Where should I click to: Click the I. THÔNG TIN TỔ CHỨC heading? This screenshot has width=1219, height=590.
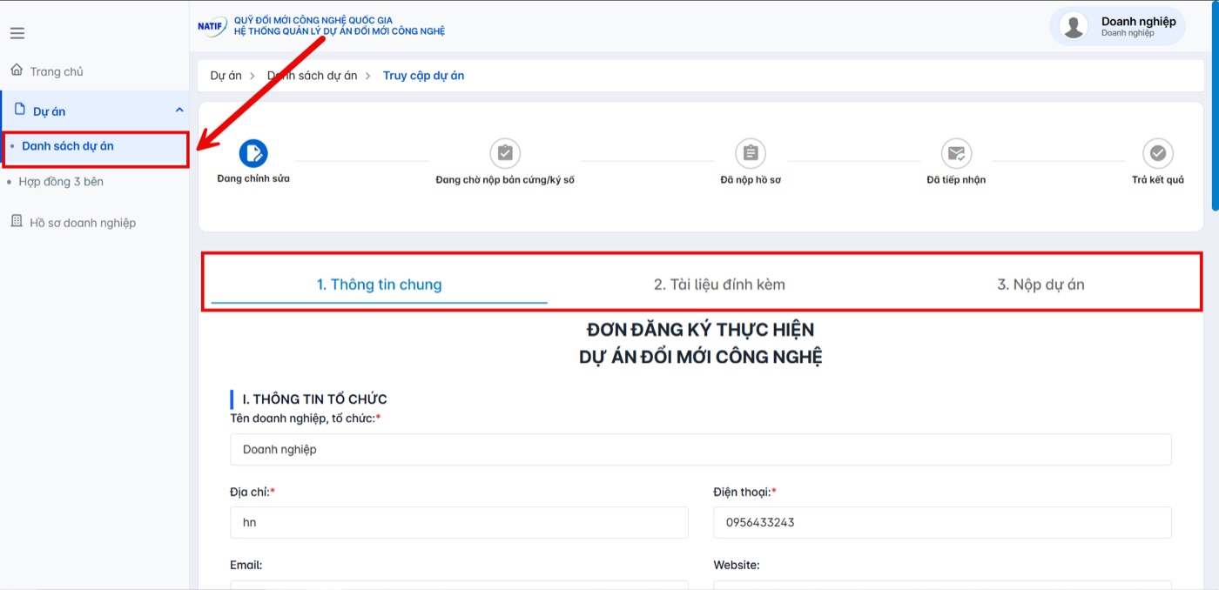tap(314, 399)
